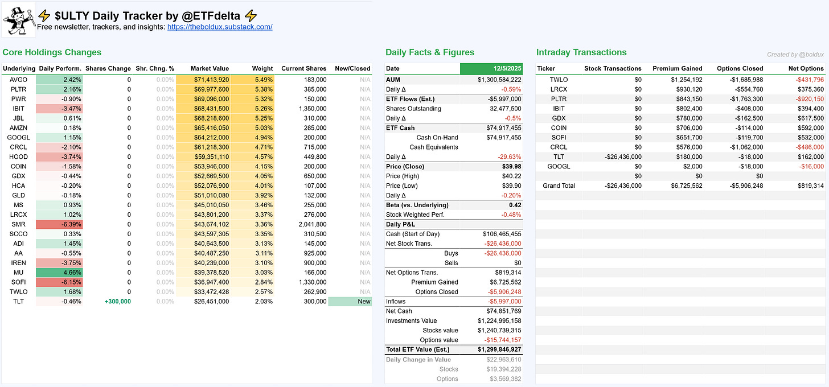This screenshot has width=829, height=387.
Task: Click the Monopoly man logo image
Action: pyautogui.click(x=18, y=20)
